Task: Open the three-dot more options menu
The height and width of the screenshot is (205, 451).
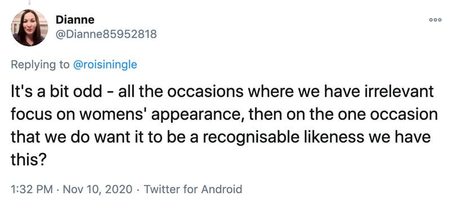Action: (435, 20)
